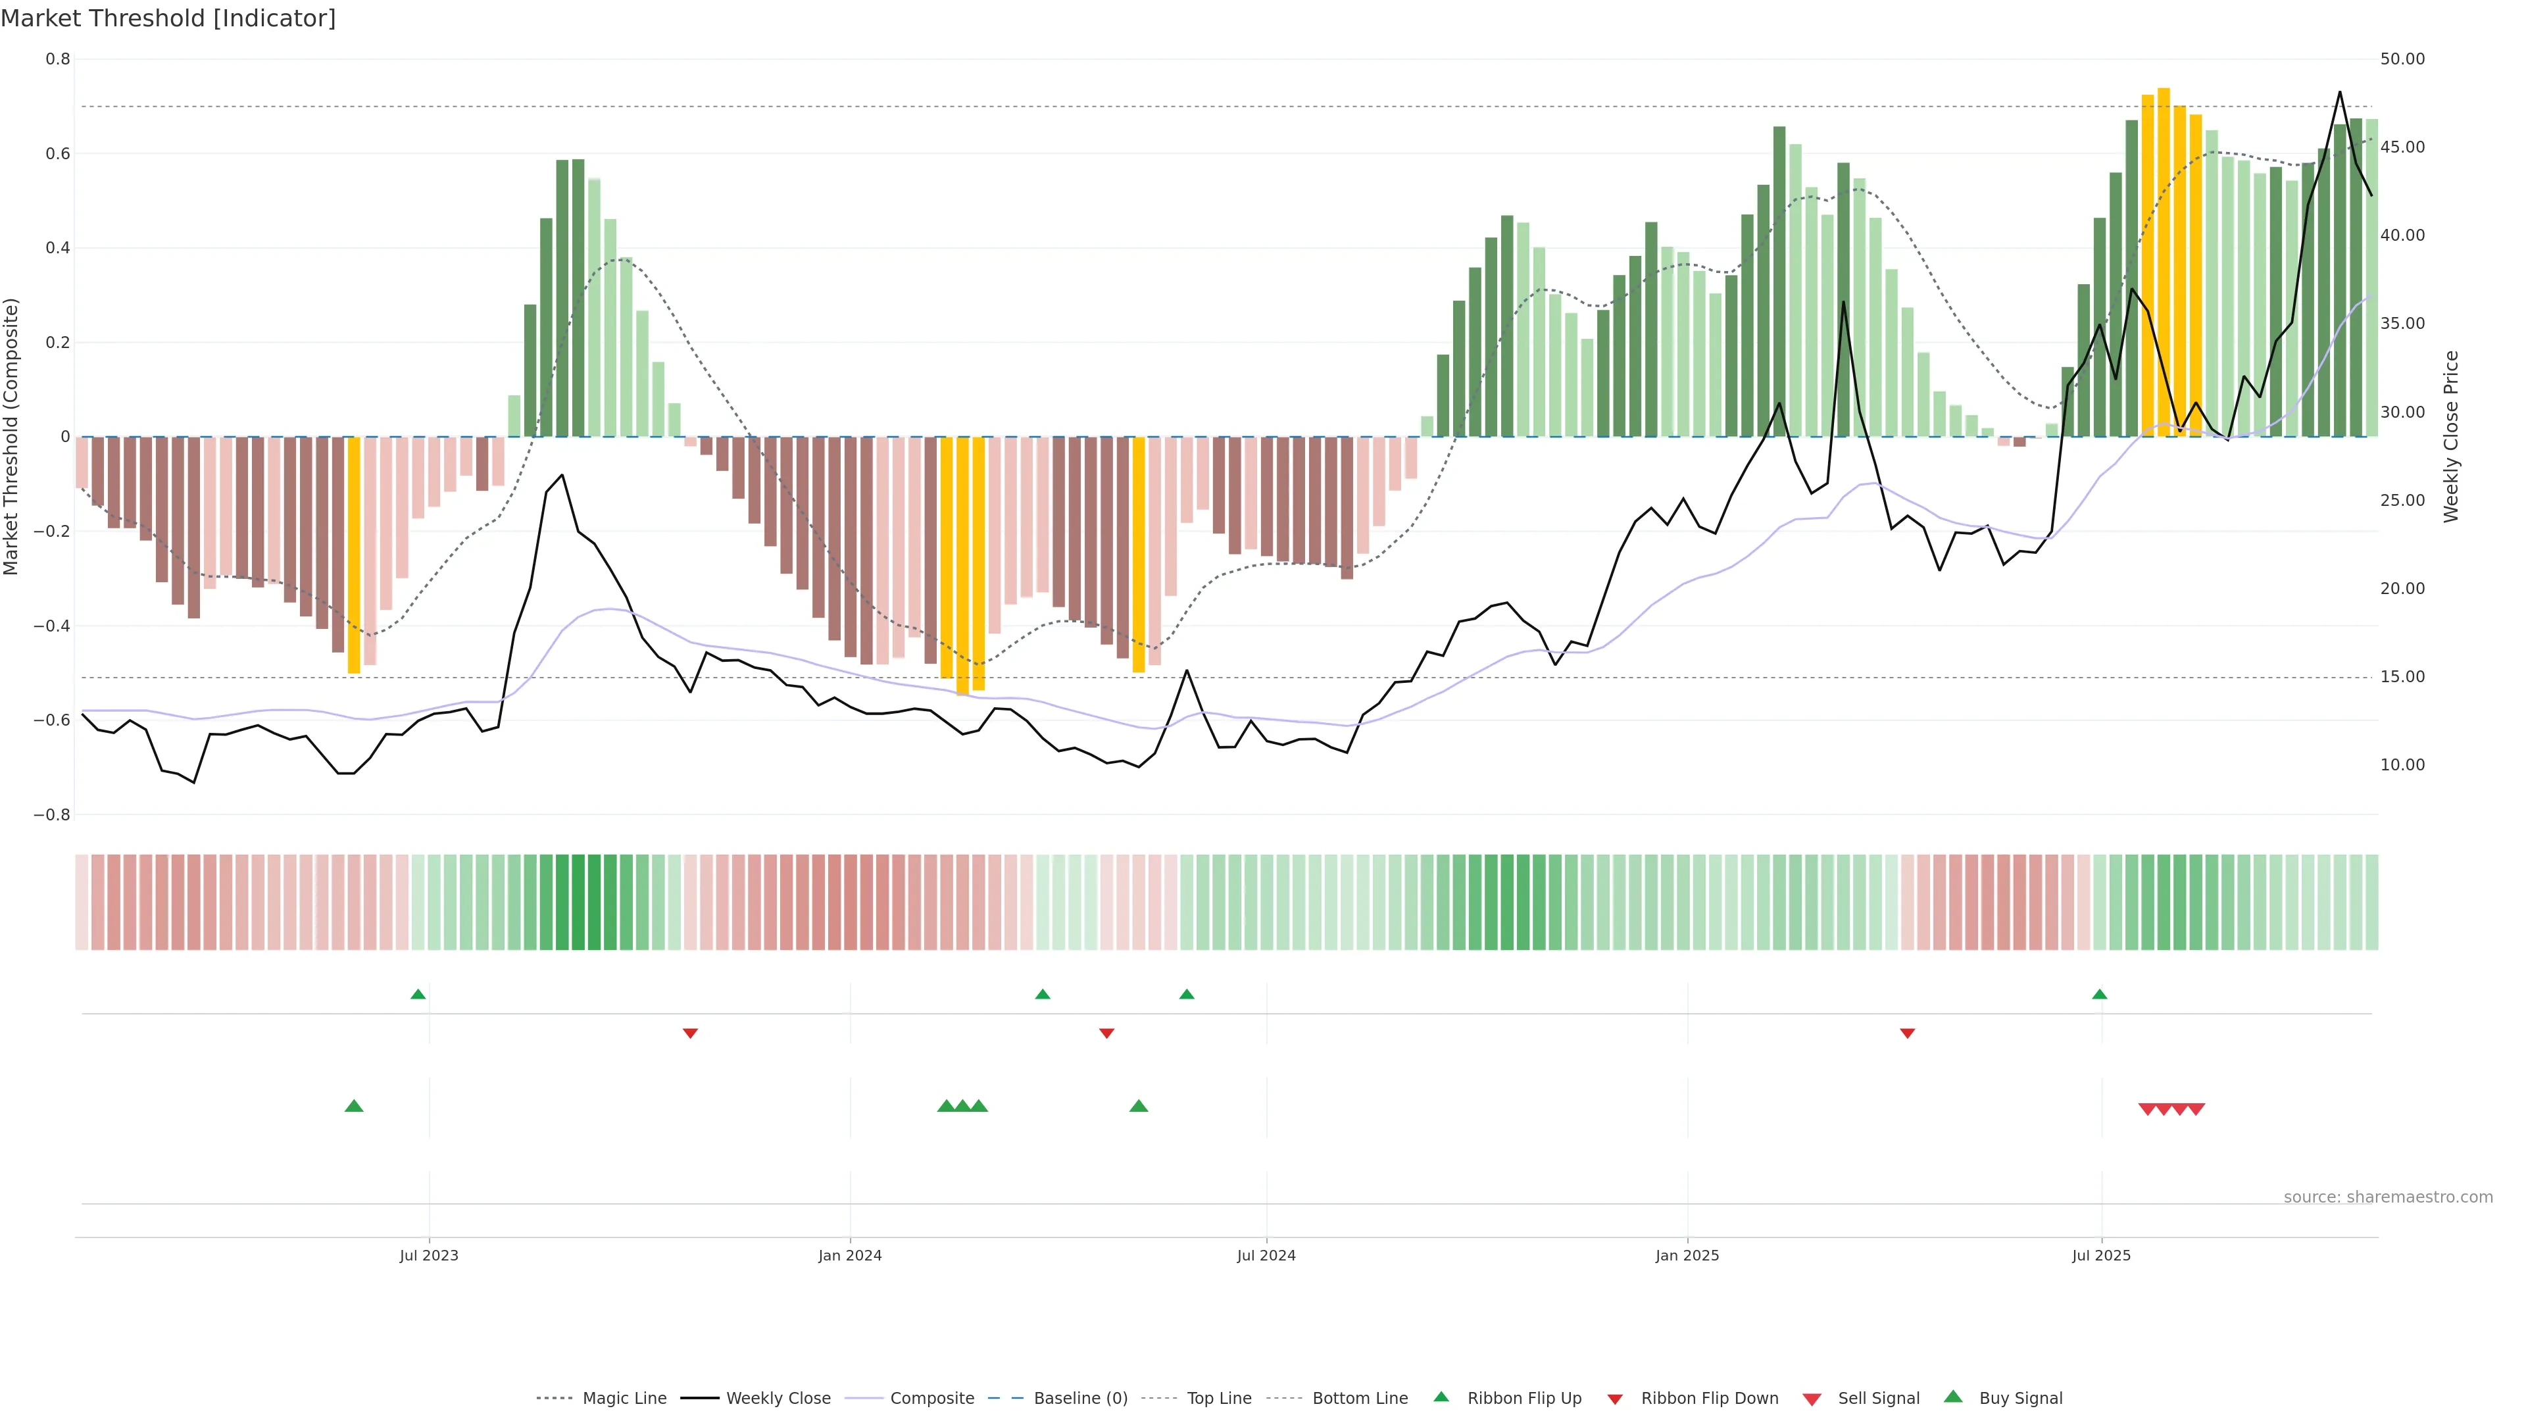The image size is (2526, 1421).
Task: Click the Baseline (0) legend label
Action: (x=1081, y=1399)
